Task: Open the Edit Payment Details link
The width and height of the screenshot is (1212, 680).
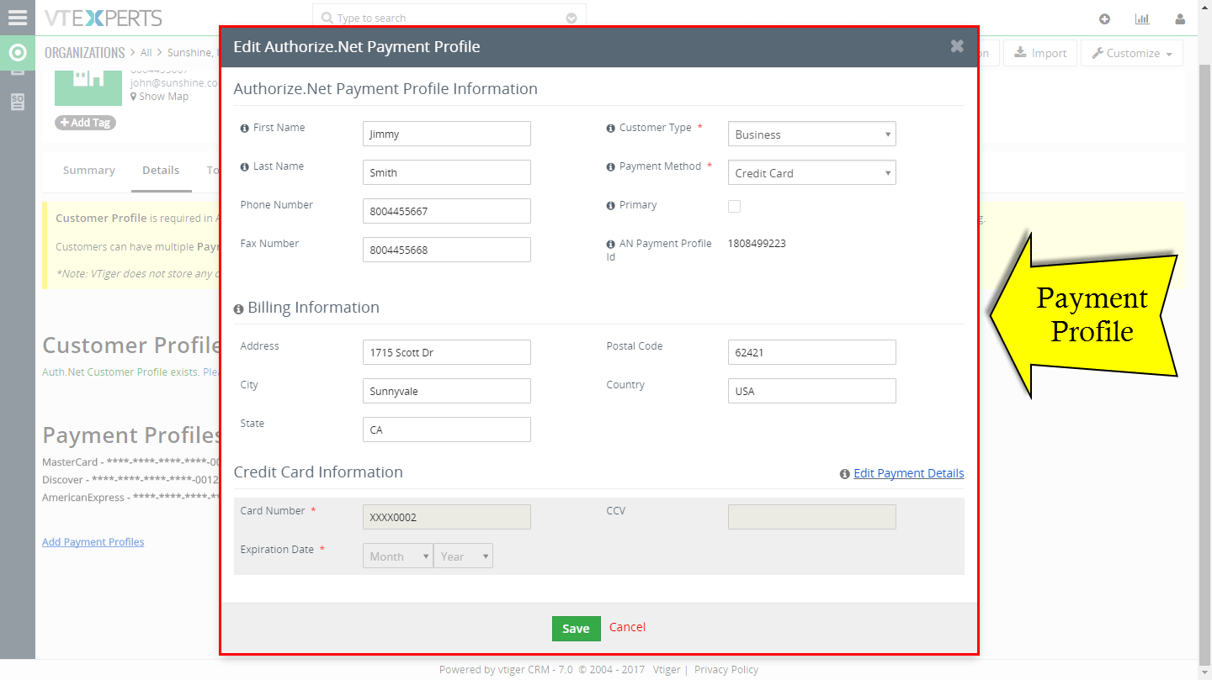Action: [908, 473]
